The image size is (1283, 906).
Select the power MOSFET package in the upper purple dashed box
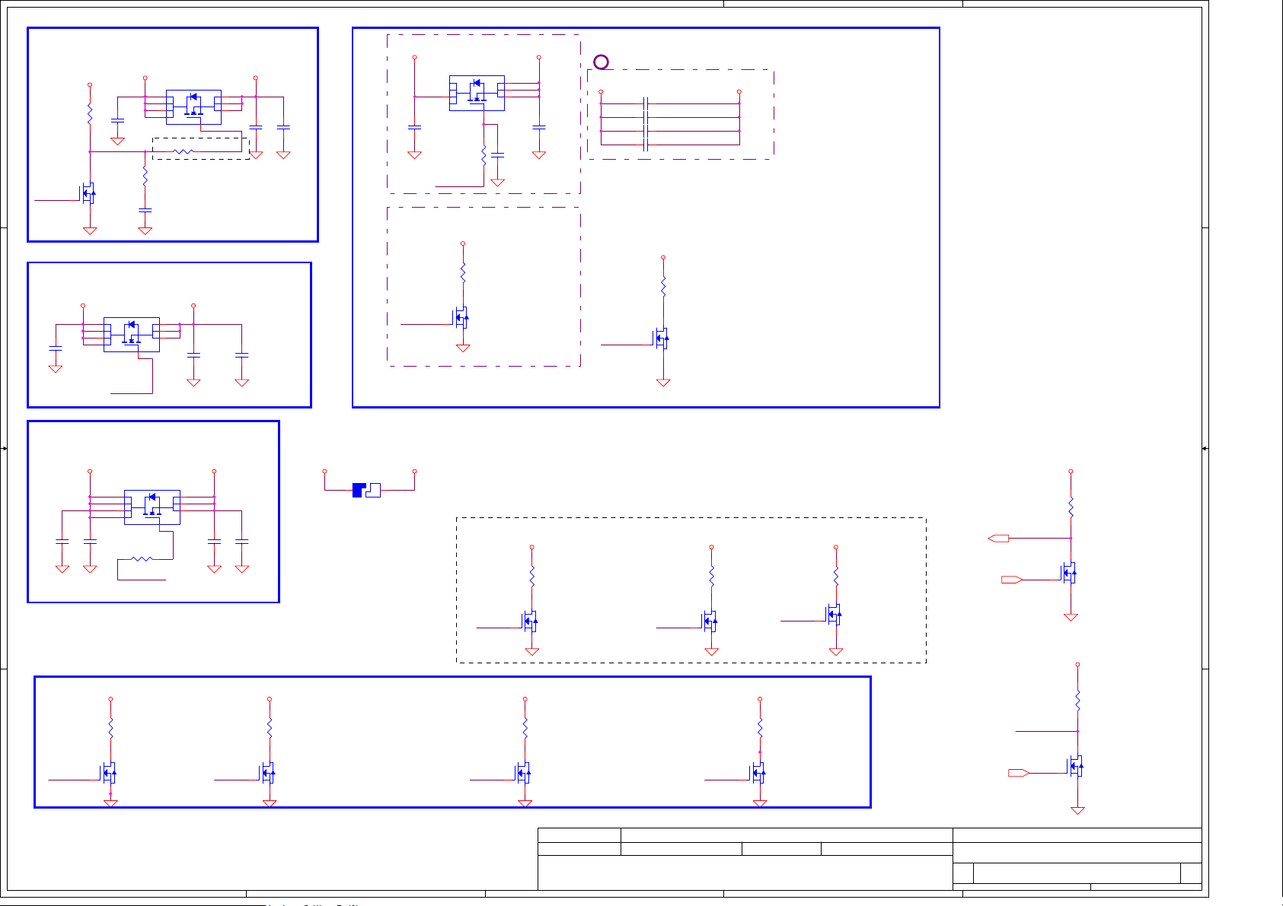(x=477, y=93)
